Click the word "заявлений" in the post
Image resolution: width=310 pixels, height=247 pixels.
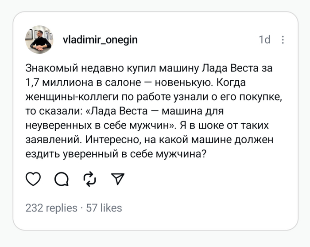point(51,140)
